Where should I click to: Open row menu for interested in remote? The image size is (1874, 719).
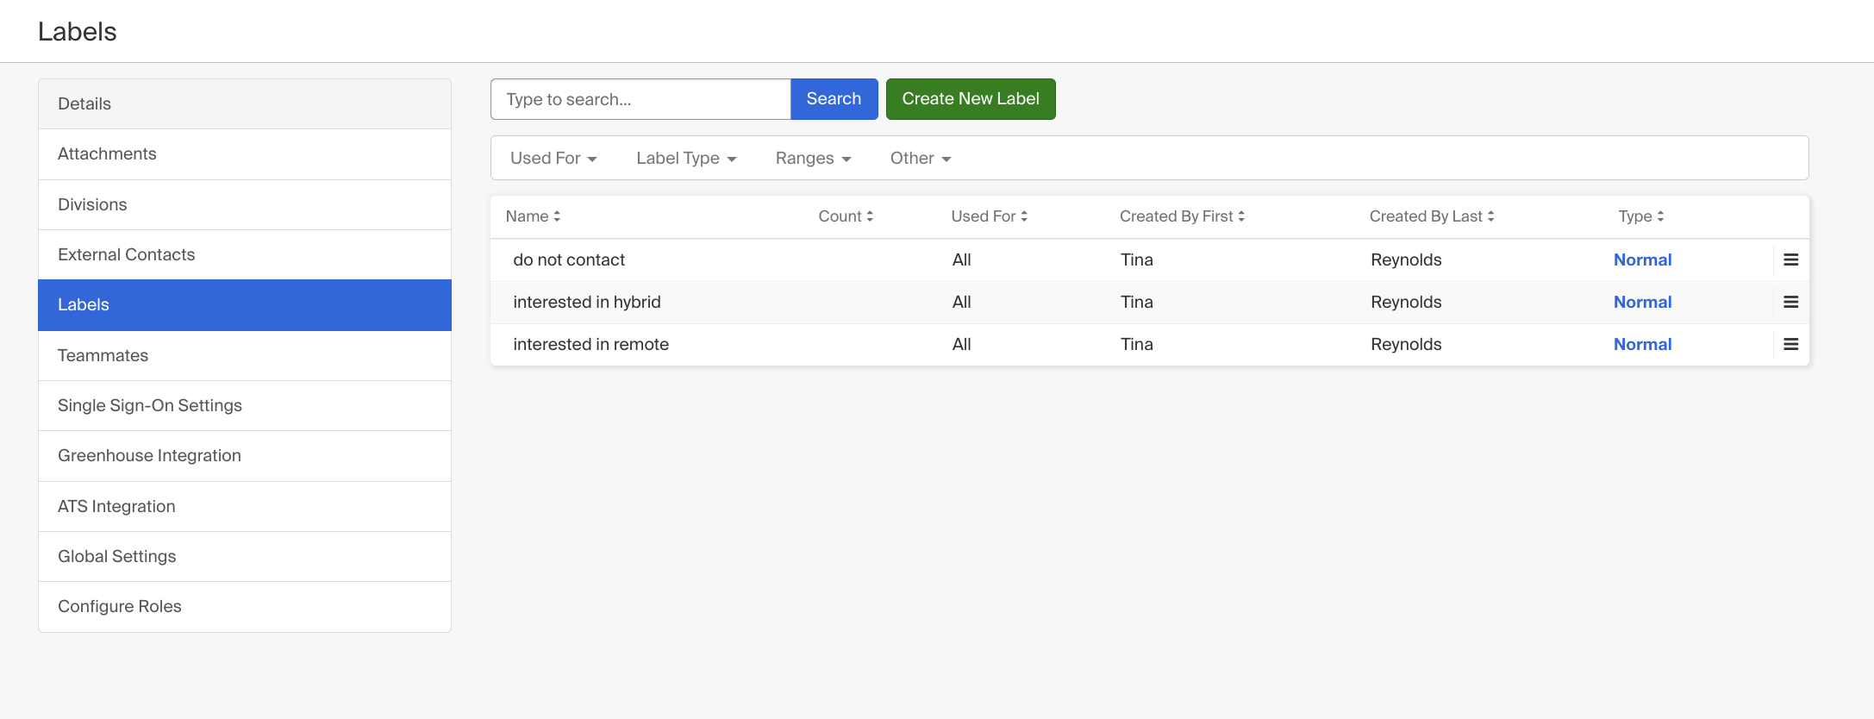coord(1790,344)
